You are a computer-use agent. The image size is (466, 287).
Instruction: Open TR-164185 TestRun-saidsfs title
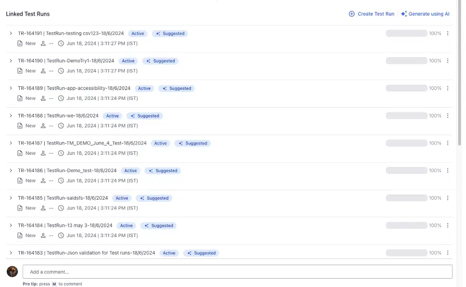tap(63, 198)
